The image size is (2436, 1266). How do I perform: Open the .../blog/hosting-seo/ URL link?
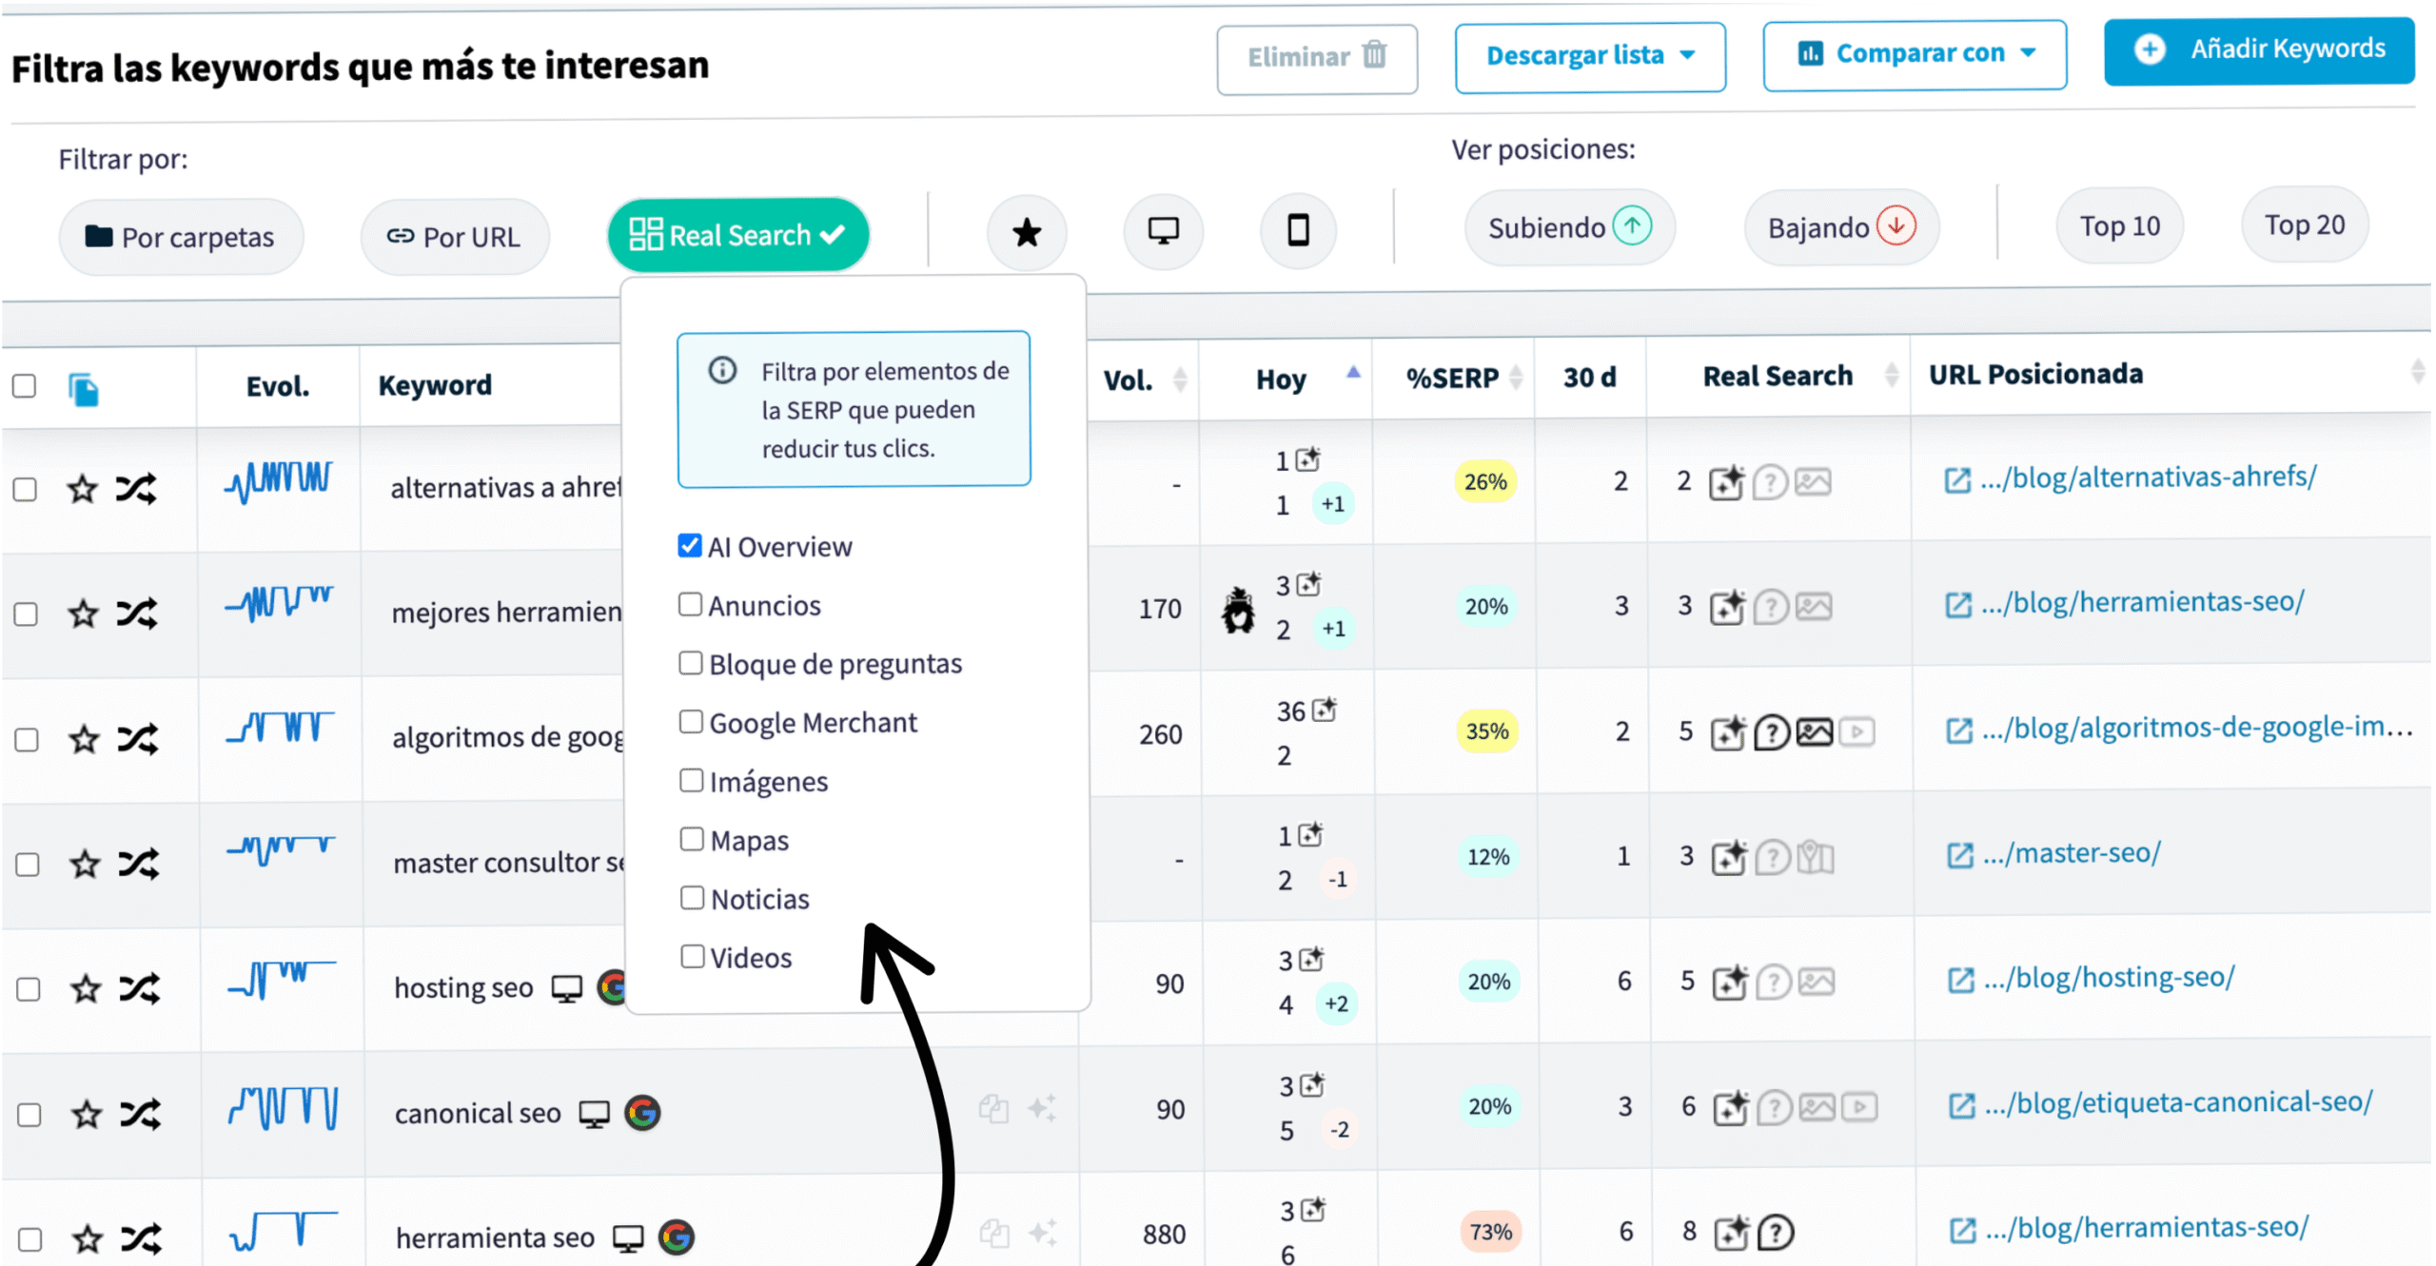click(x=2123, y=978)
